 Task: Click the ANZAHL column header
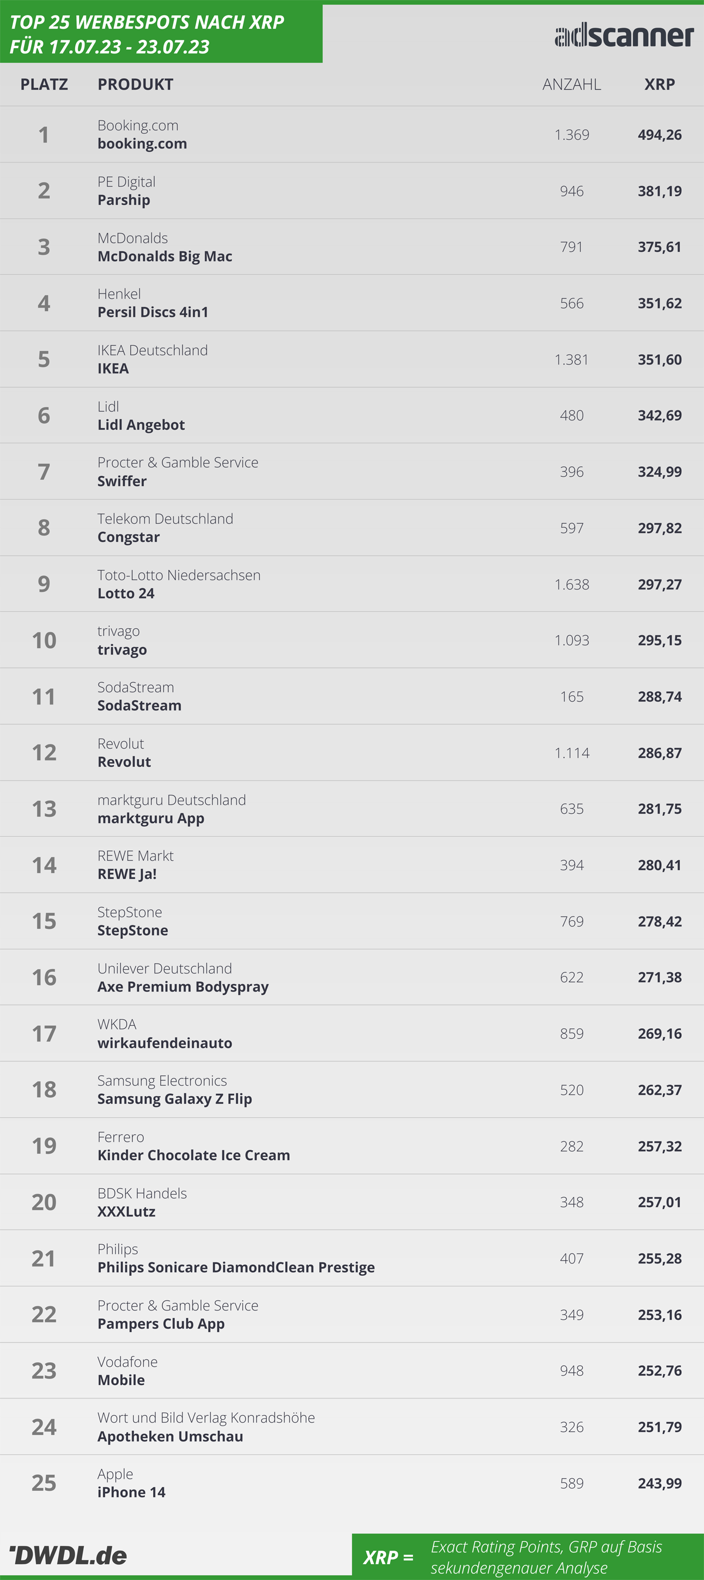571,84
